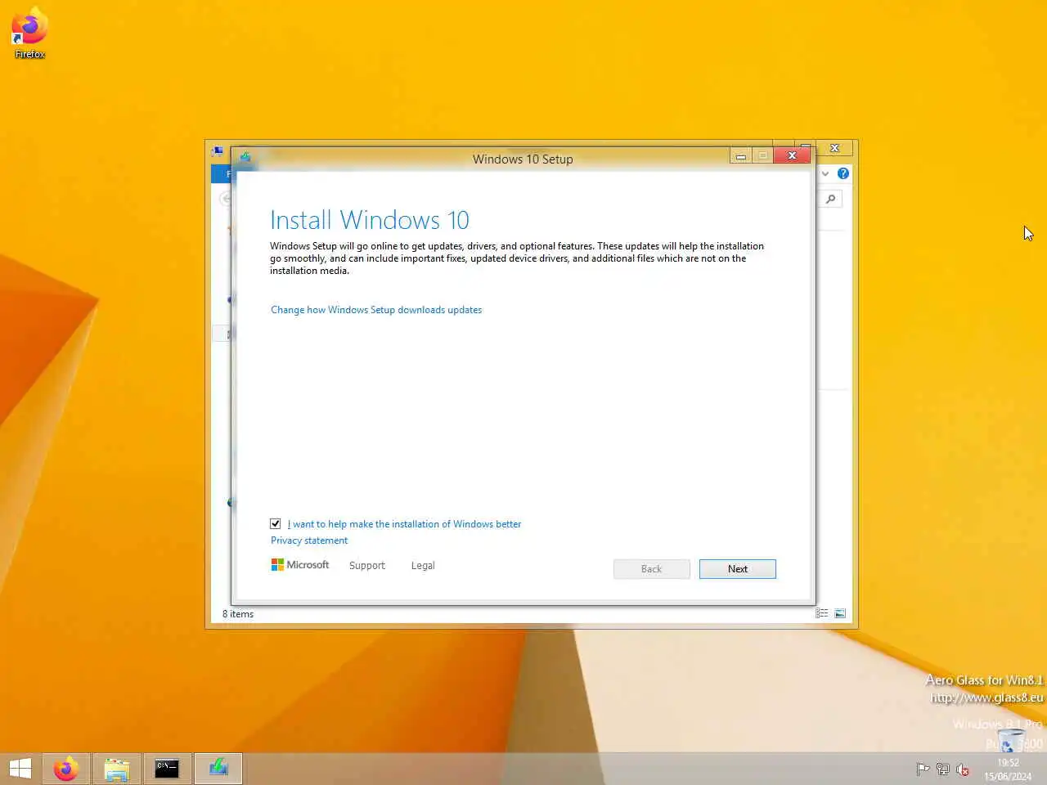Click the Install Windows 10 heading
This screenshot has height=785, width=1047.
coord(370,220)
